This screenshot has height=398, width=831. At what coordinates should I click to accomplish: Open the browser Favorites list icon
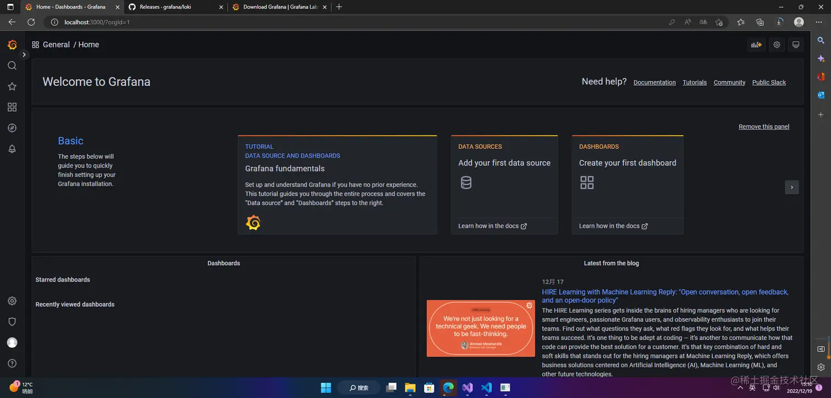click(741, 22)
